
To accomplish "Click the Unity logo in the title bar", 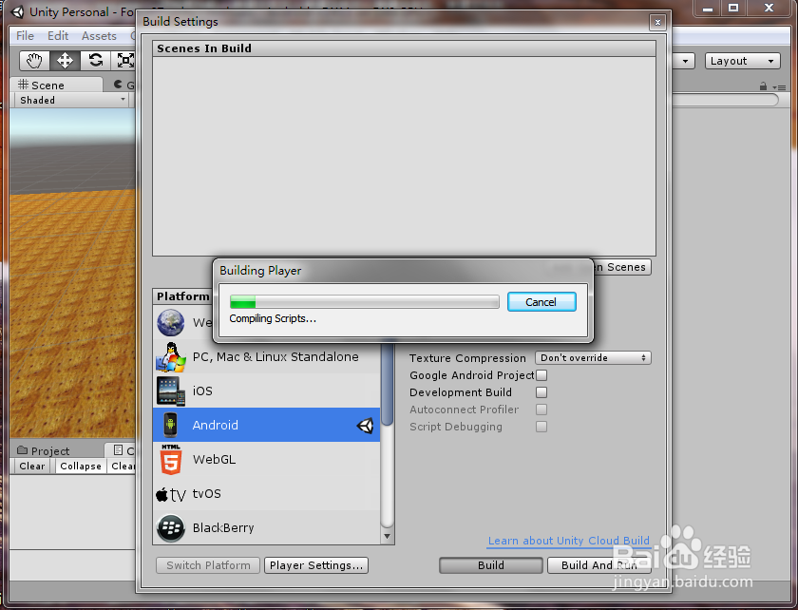I will point(17,11).
